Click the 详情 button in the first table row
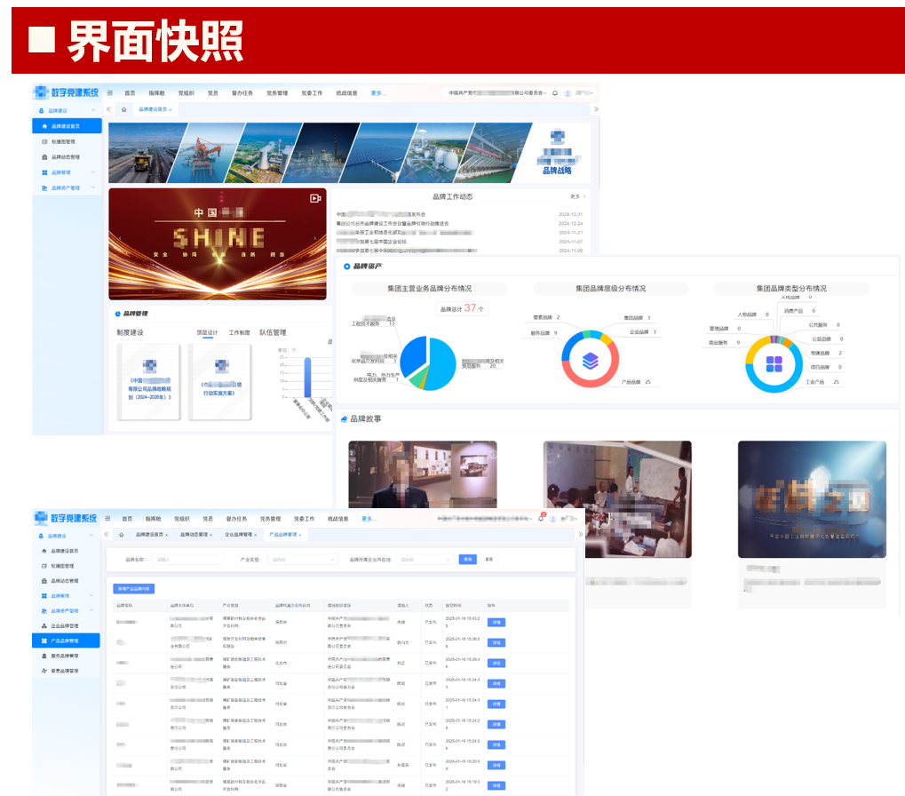The image size is (905, 796). [496, 623]
